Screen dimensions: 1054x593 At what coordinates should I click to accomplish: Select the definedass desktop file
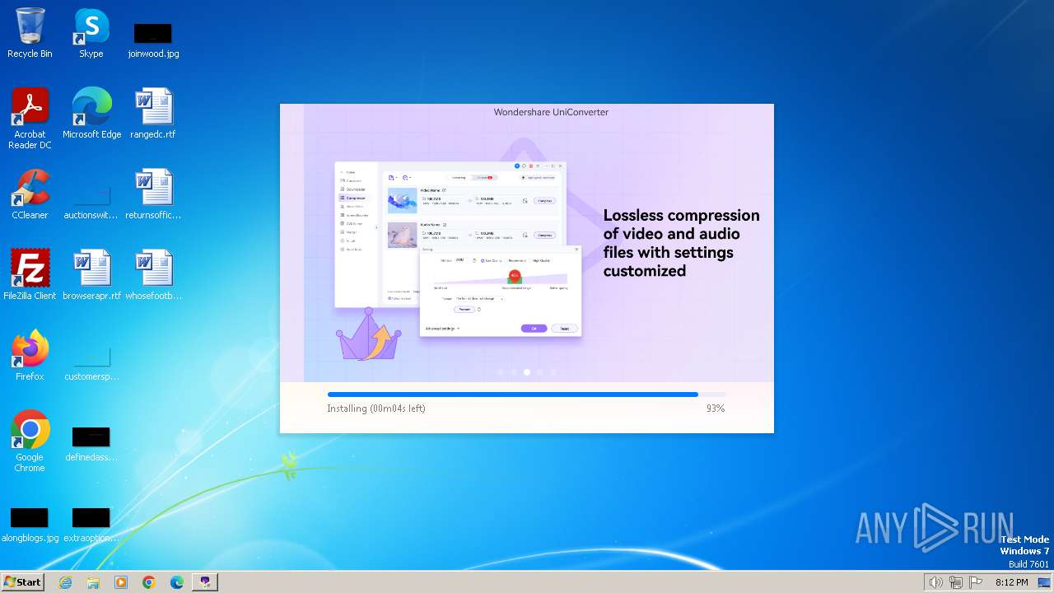click(x=91, y=445)
